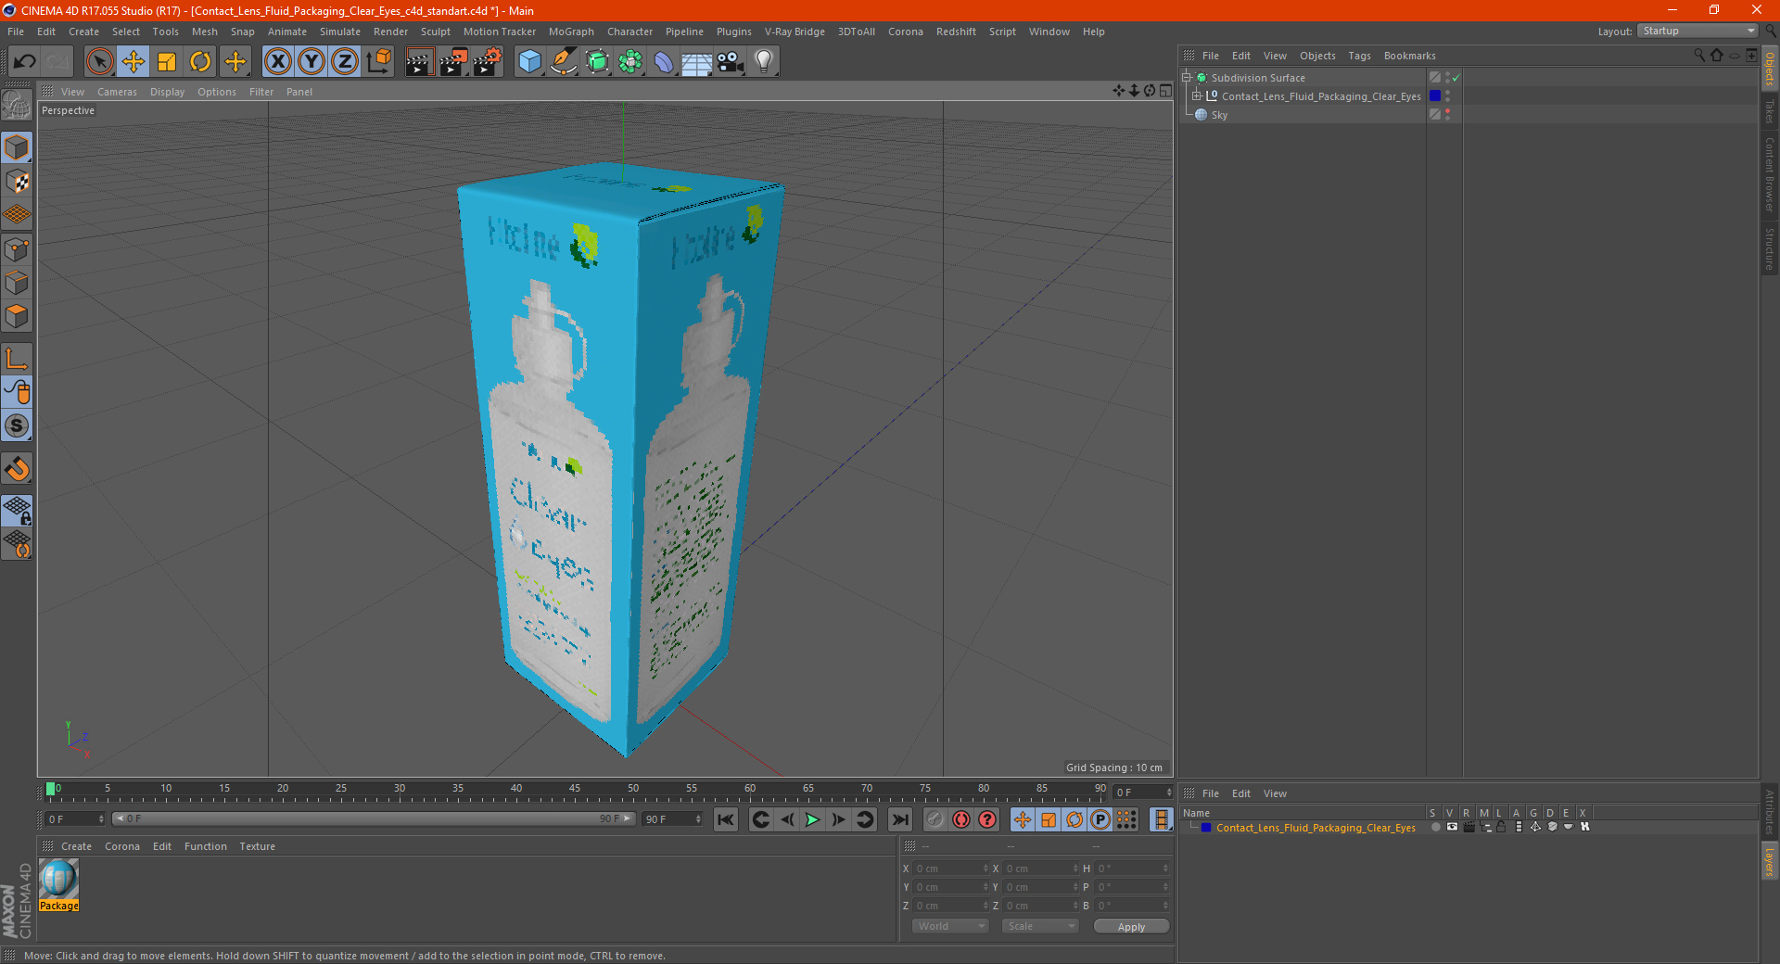Open the Scale mode dropdown
The width and height of the screenshot is (1780, 964).
(x=1040, y=926)
